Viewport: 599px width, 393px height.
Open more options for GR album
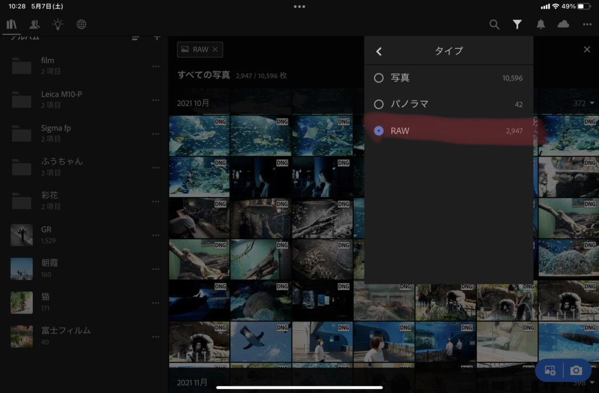click(156, 235)
